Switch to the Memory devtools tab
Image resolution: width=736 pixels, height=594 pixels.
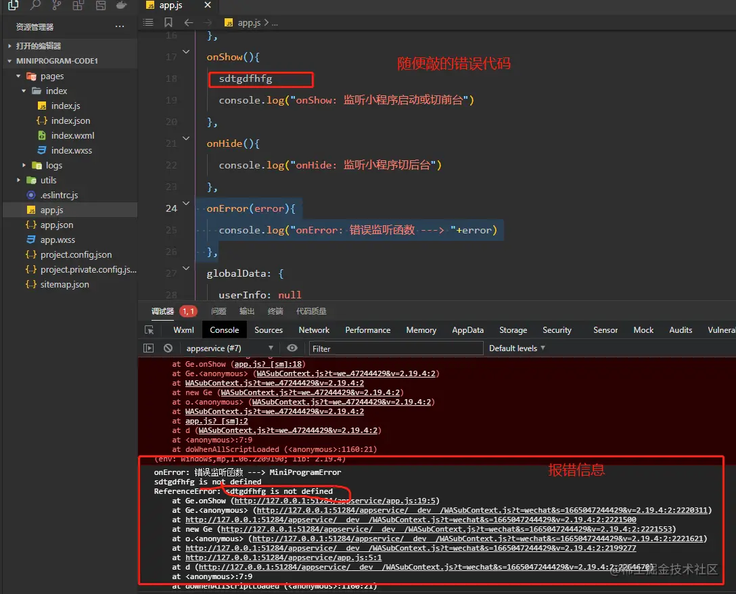click(421, 330)
